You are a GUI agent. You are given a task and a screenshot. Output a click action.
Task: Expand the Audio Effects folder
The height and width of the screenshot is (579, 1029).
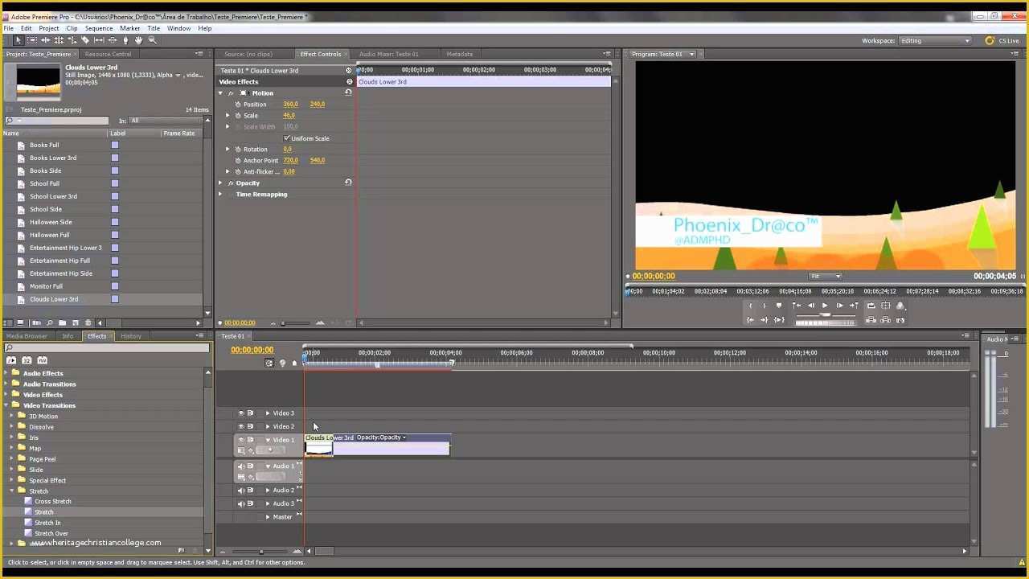(x=6, y=373)
